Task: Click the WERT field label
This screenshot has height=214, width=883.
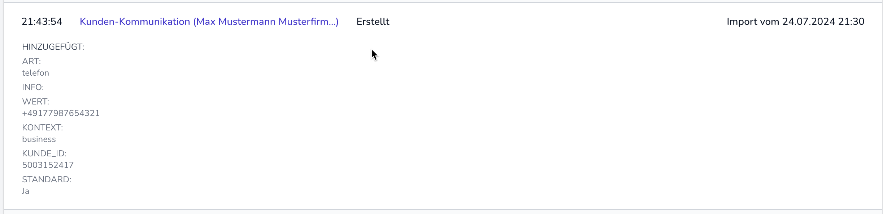Action: 35,102
